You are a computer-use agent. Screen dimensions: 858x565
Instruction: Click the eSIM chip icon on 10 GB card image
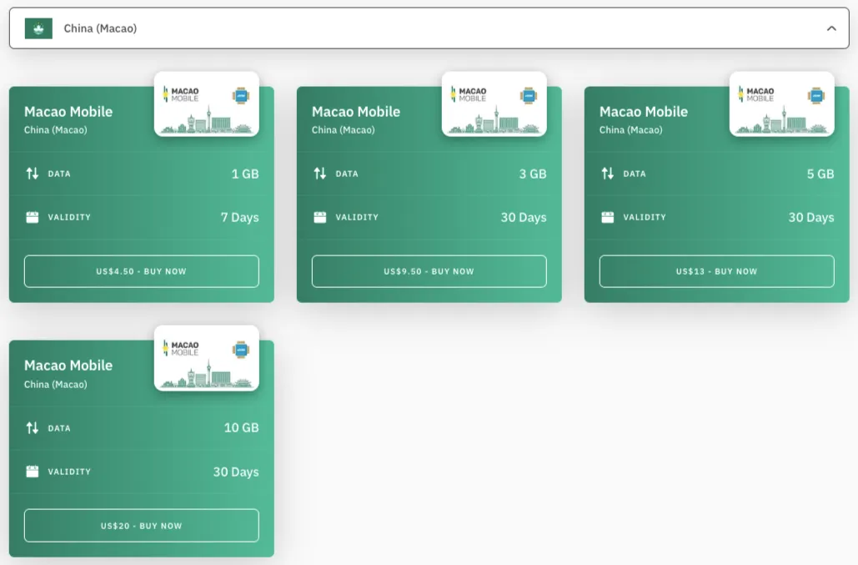[241, 350]
